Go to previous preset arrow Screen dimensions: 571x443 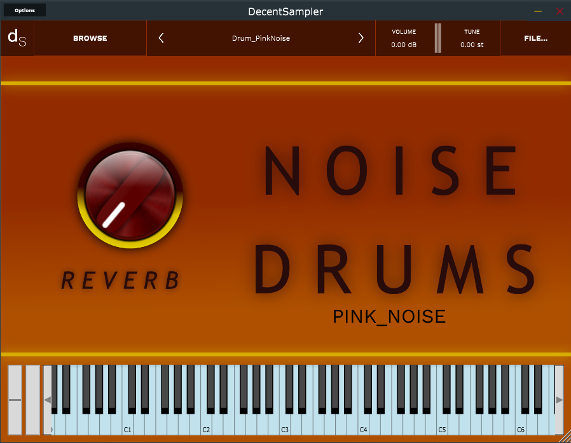(x=161, y=38)
